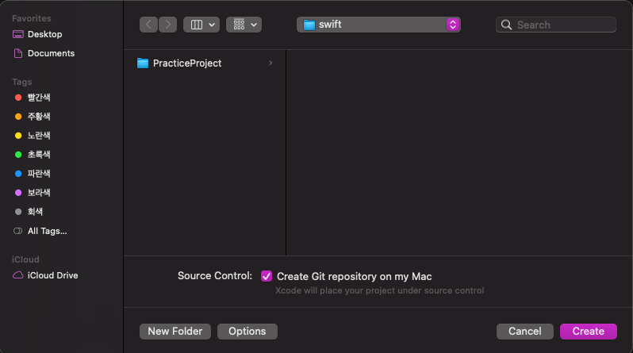The image size is (633, 353).
Task: Expand the view mode dropdown chevron
Action: point(212,25)
